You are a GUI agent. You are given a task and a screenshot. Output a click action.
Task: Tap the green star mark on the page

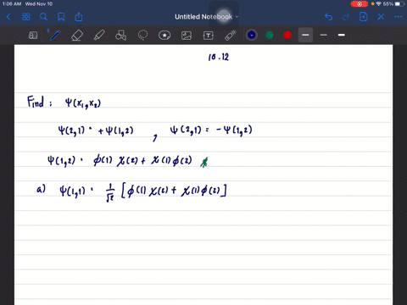pyautogui.click(x=204, y=163)
